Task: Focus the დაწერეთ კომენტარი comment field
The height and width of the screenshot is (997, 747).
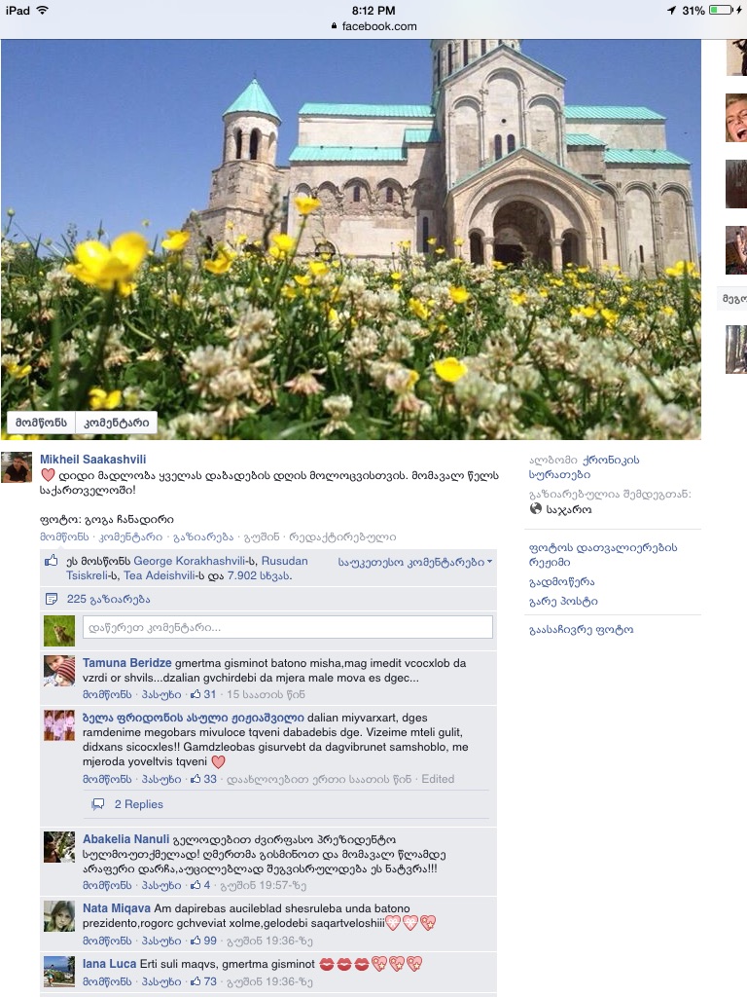Action: point(288,628)
